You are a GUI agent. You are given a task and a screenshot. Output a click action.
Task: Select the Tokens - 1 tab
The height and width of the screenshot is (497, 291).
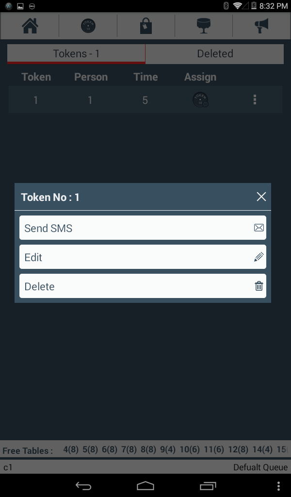pyautogui.click(x=76, y=54)
